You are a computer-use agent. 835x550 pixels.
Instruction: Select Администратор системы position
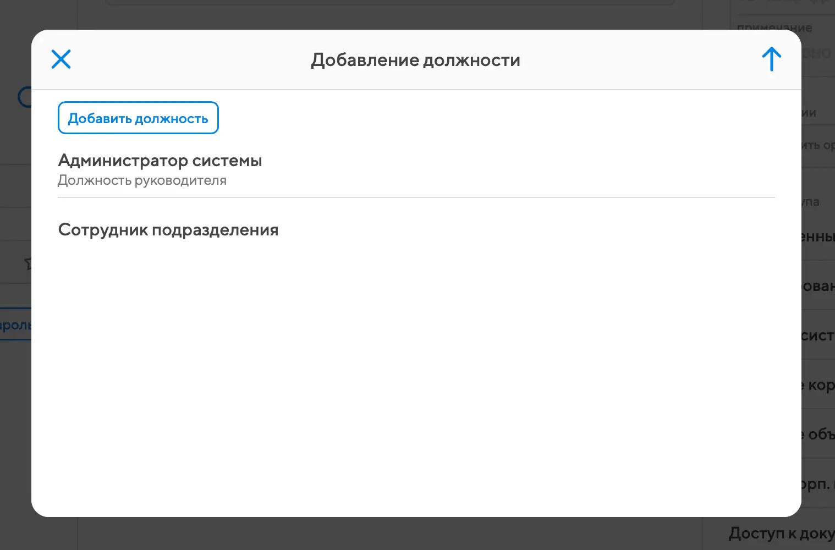coord(160,161)
